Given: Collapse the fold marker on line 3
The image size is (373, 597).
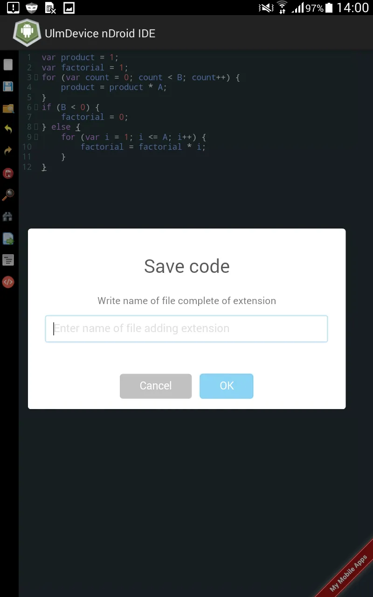Looking at the screenshot, I should [x=36, y=77].
